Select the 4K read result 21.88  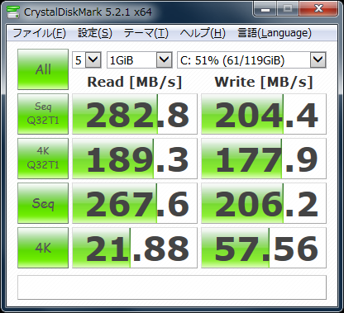135,248
